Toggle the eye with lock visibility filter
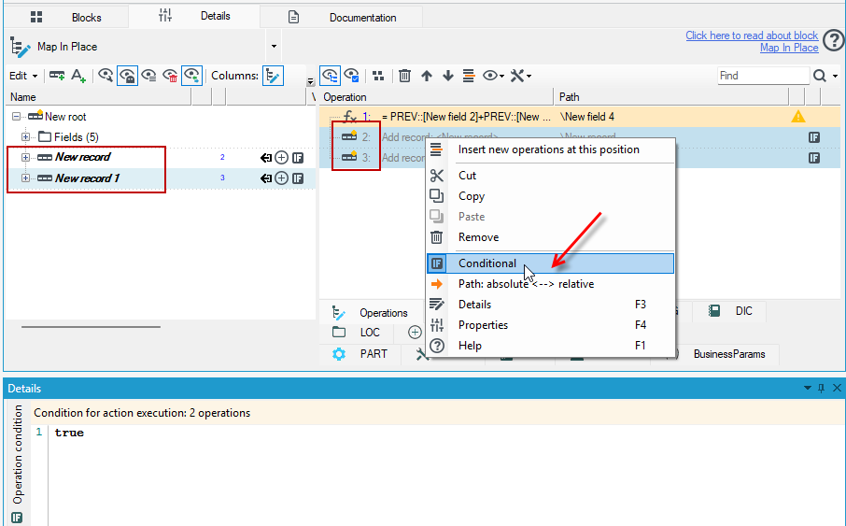The width and height of the screenshot is (846, 526). pos(127,76)
